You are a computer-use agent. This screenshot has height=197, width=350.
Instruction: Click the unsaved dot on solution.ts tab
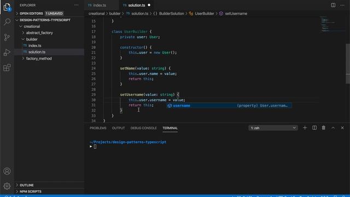point(149,5)
